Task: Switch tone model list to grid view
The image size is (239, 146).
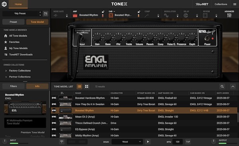Action: click(86, 86)
